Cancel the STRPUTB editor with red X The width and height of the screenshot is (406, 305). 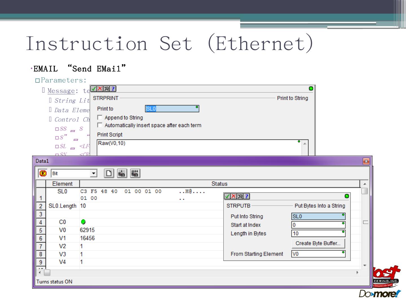tap(234, 196)
